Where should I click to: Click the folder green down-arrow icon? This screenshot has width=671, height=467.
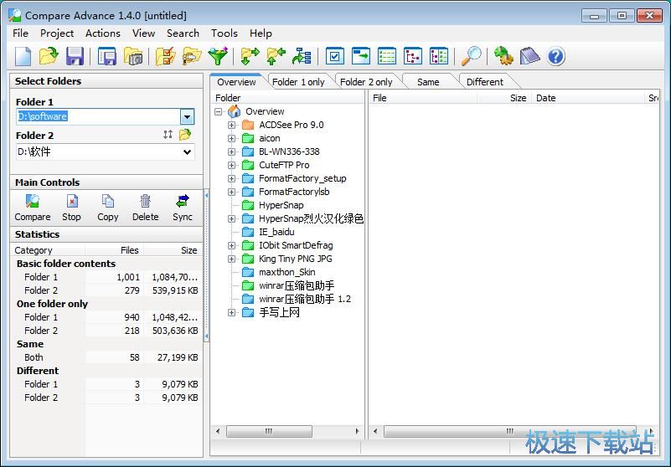point(250,56)
